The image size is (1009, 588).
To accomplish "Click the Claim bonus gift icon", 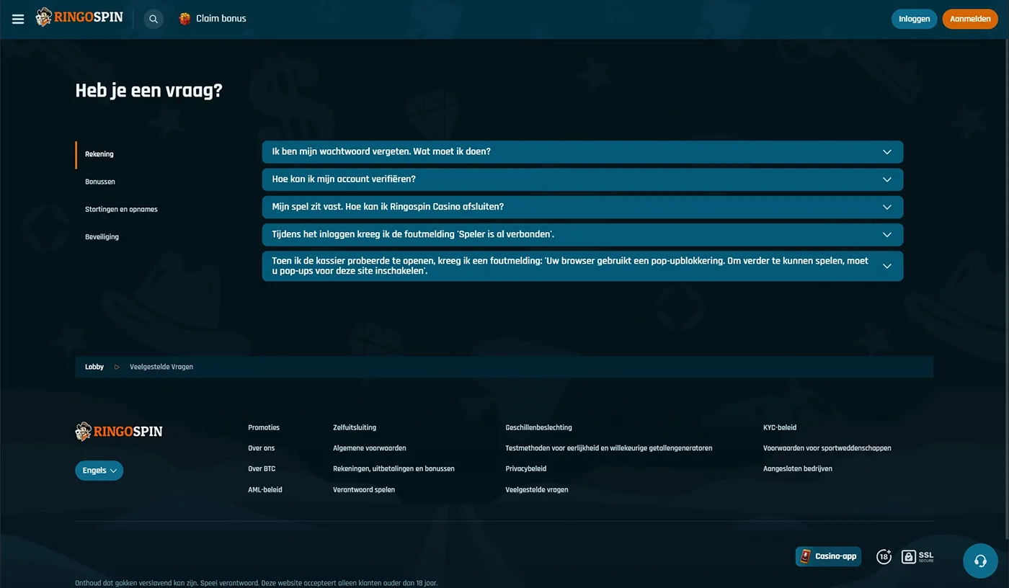I will coord(185,19).
